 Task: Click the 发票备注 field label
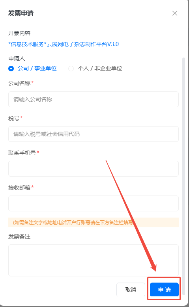tap(19, 236)
